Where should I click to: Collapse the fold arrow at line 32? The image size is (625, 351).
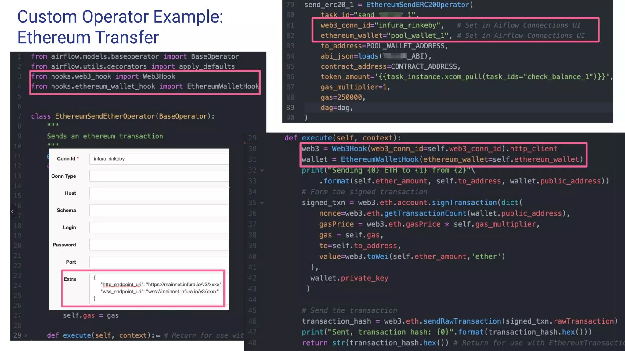[262, 170]
